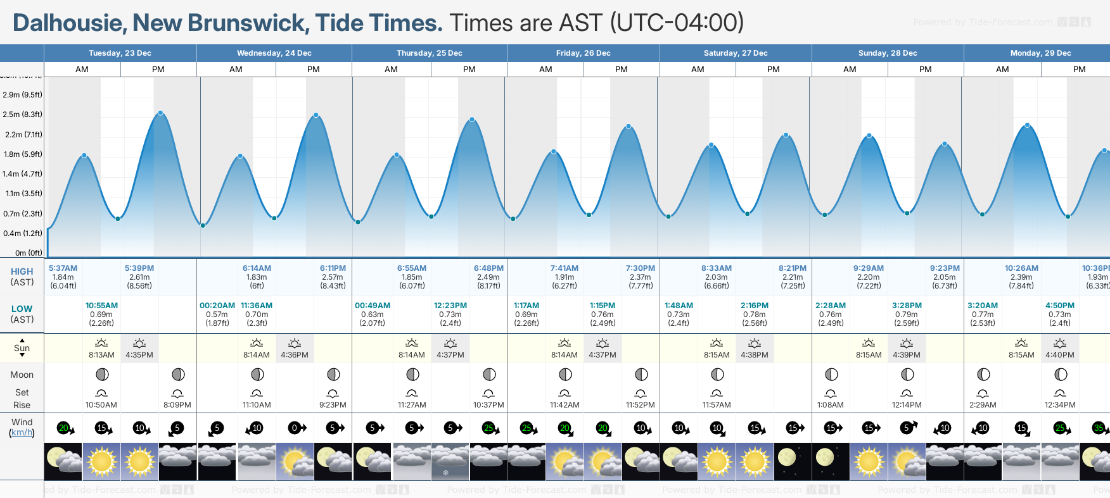Select the Sunday, 28 Dec day header

pyautogui.click(x=887, y=53)
